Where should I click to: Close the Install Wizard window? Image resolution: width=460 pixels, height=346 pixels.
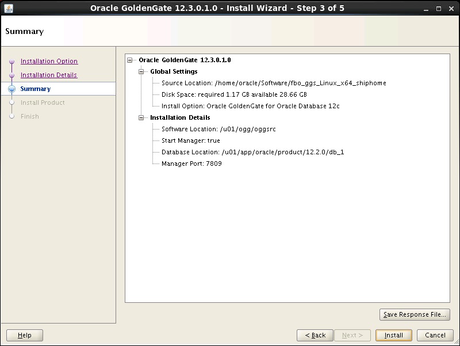[451, 9]
